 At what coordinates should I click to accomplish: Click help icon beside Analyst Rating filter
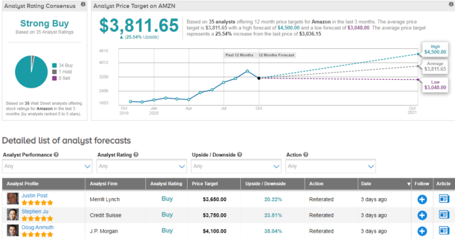[x=136, y=154]
